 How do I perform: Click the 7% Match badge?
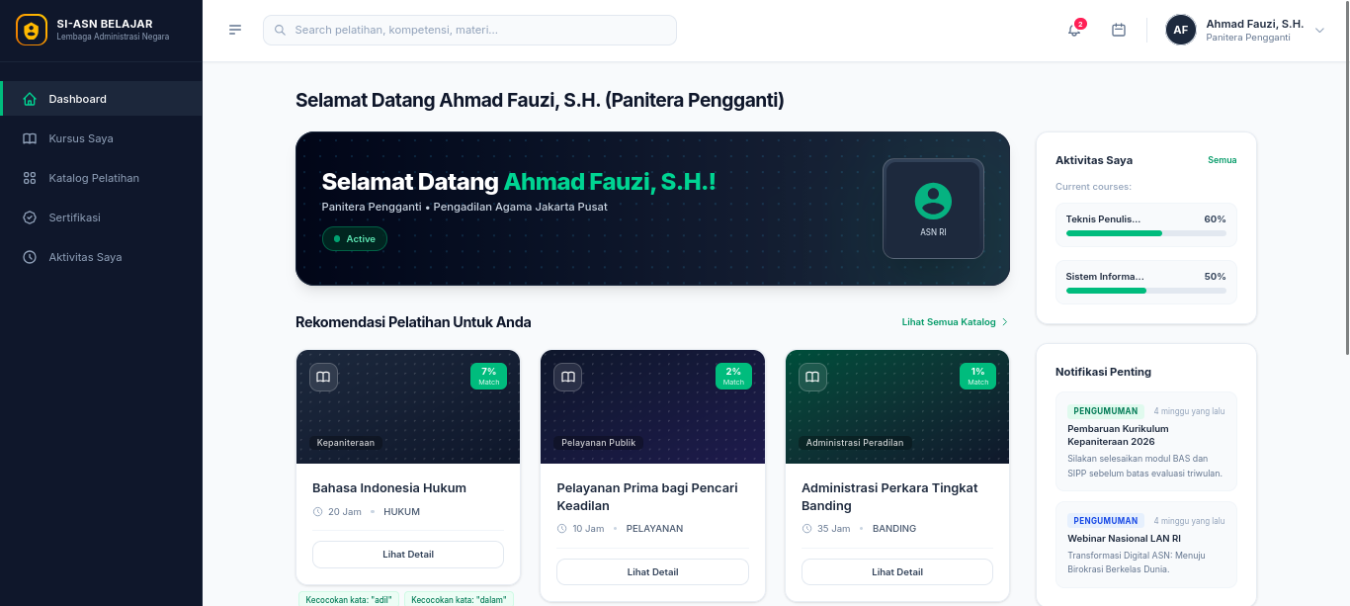[x=489, y=376]
